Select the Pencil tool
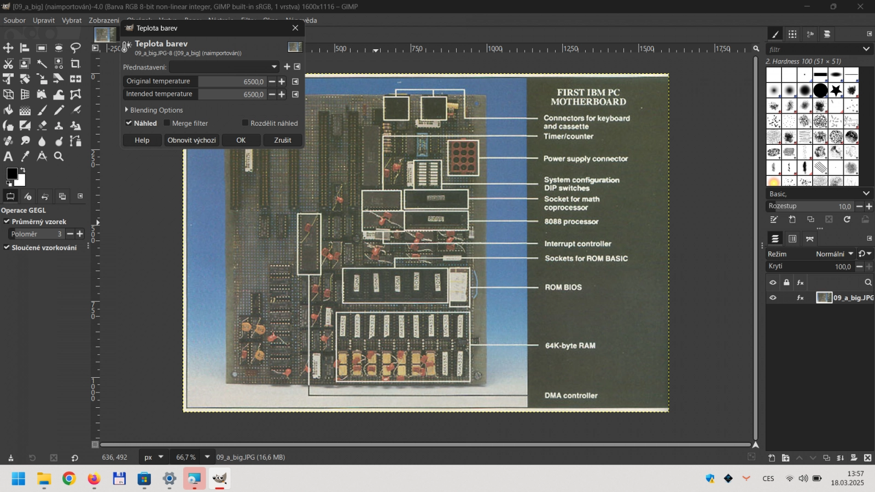 pyautogui.click(x=59, y=110)
